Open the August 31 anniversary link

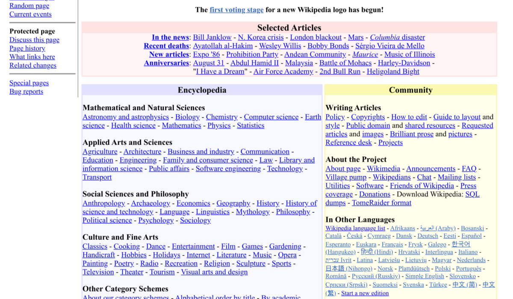click(209, 63)
